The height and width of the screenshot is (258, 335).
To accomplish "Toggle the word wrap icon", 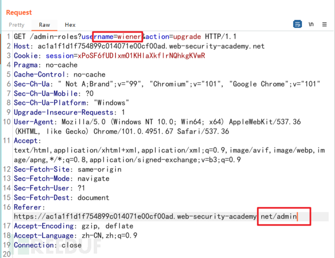I will (298, 24).
